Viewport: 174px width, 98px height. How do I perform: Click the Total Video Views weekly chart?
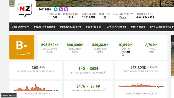pyautogui.click(x=141, y=86)
